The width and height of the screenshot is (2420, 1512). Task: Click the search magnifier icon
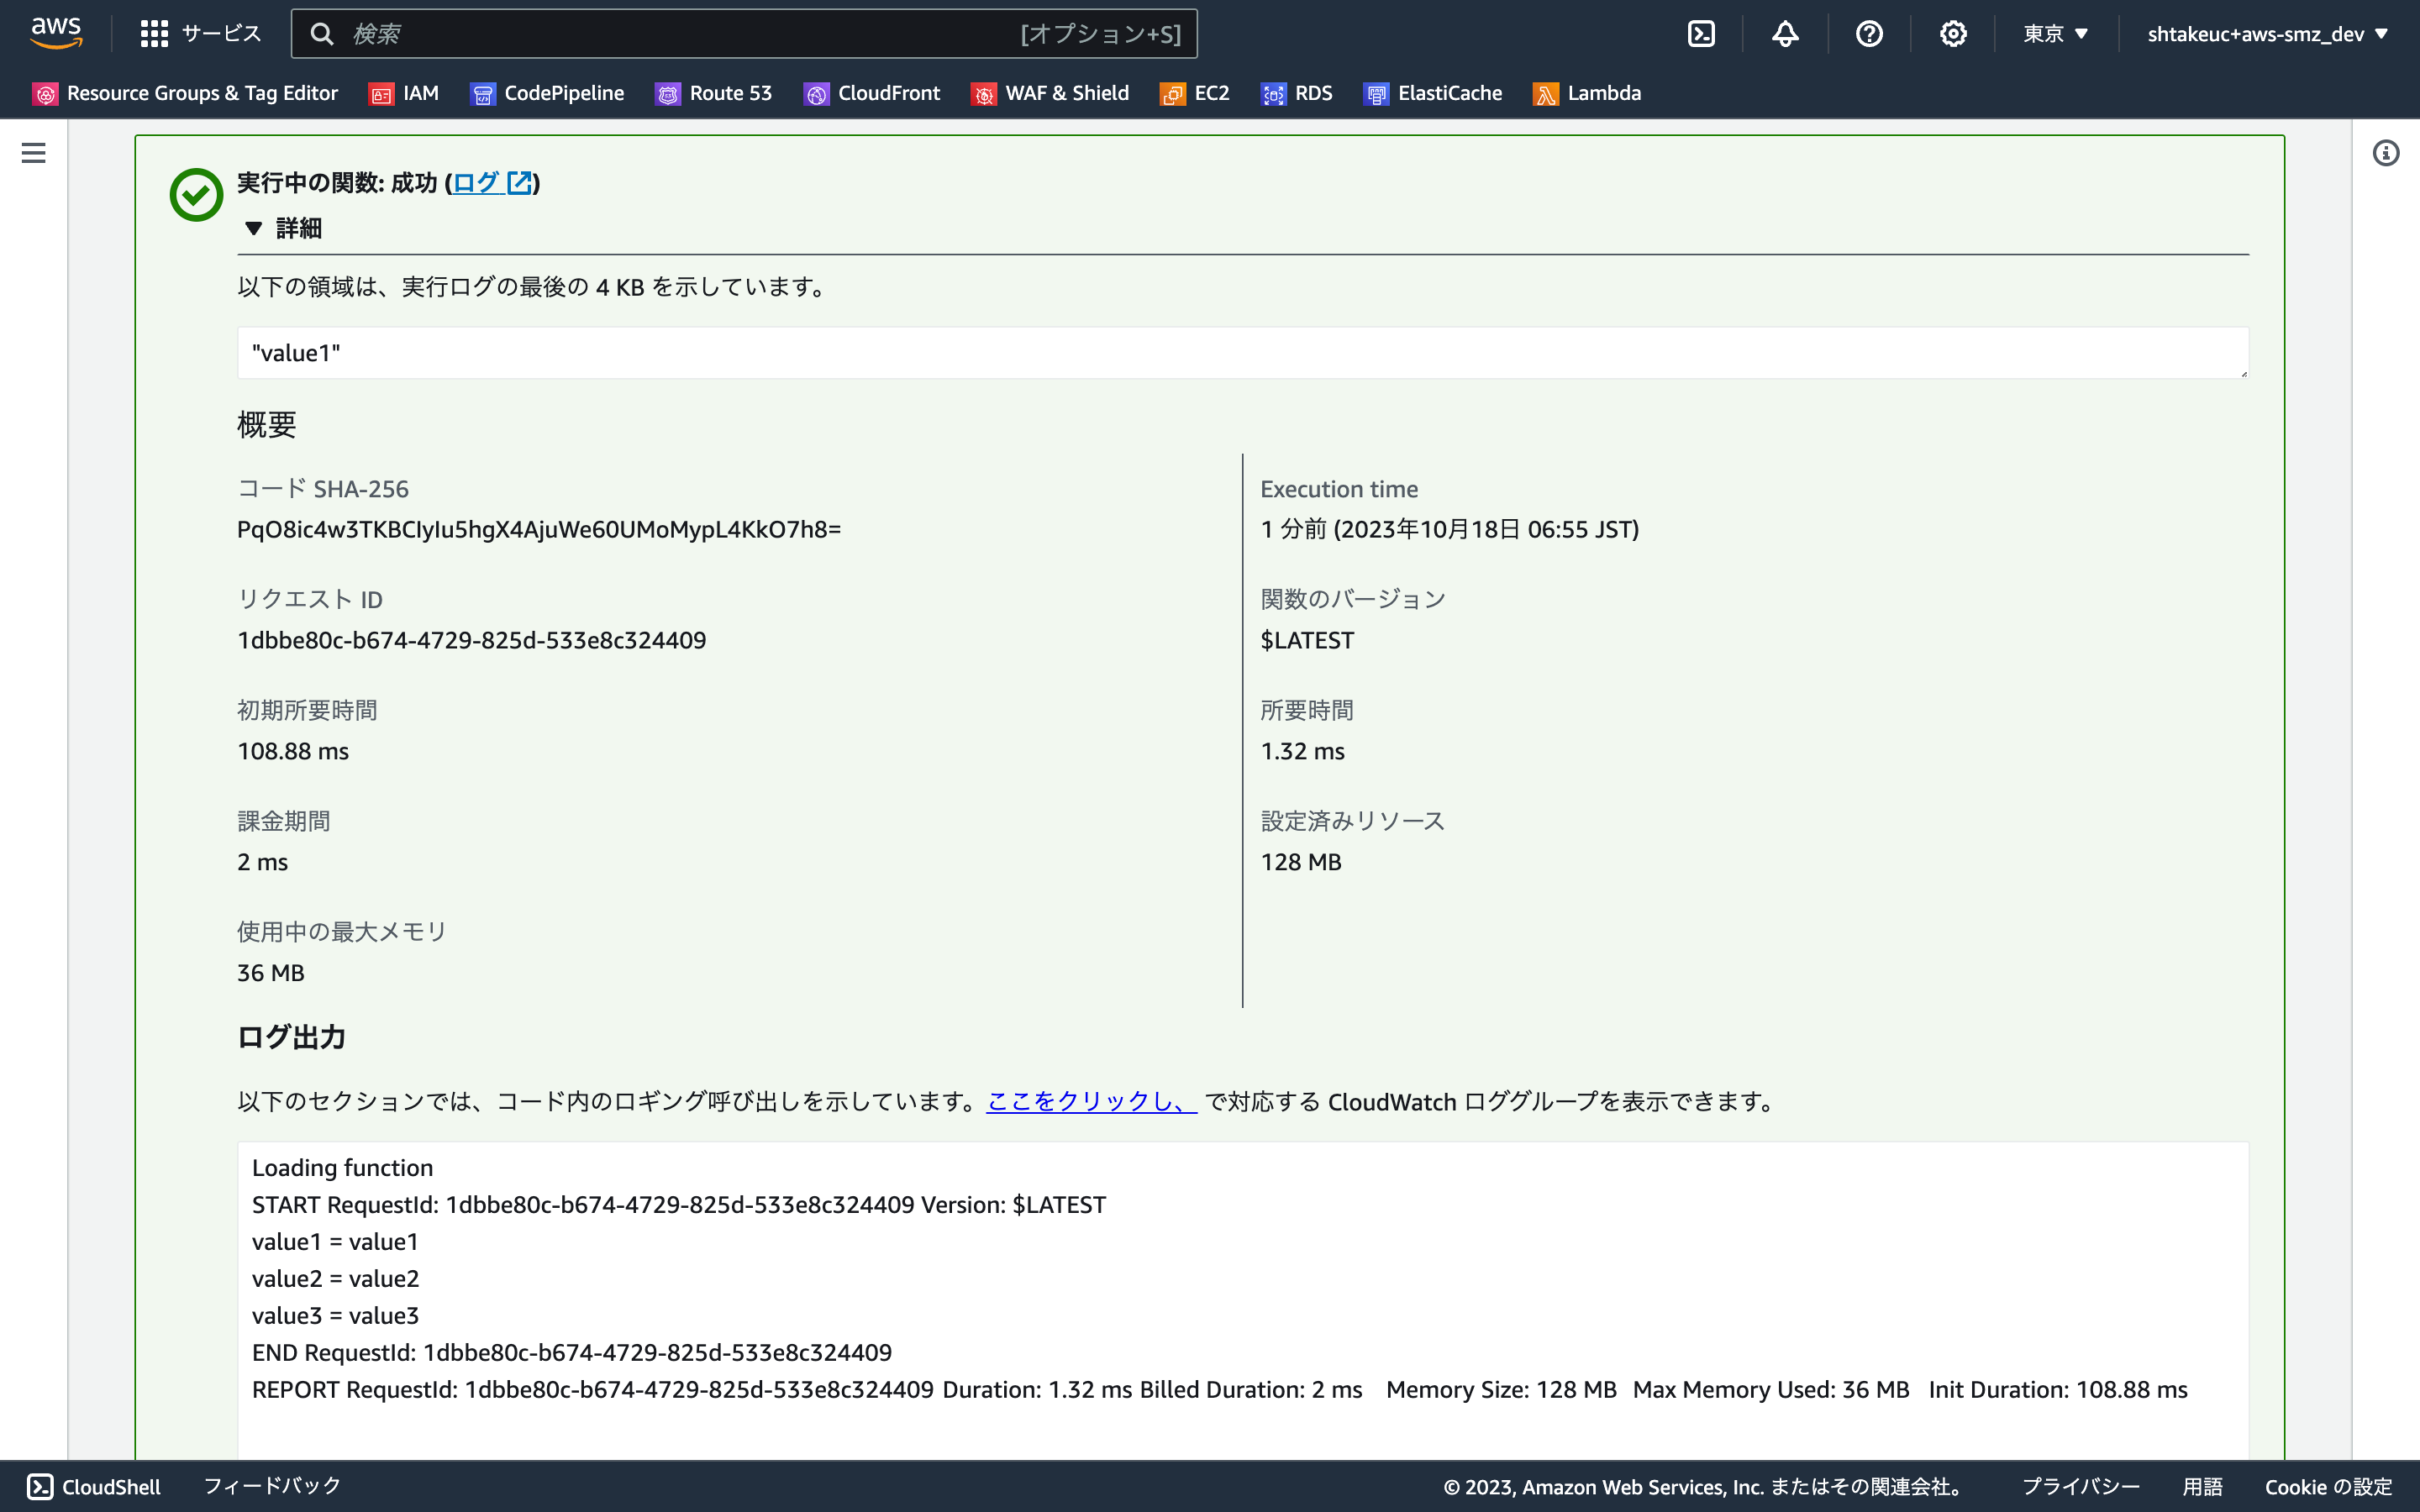tap(321, 34)
